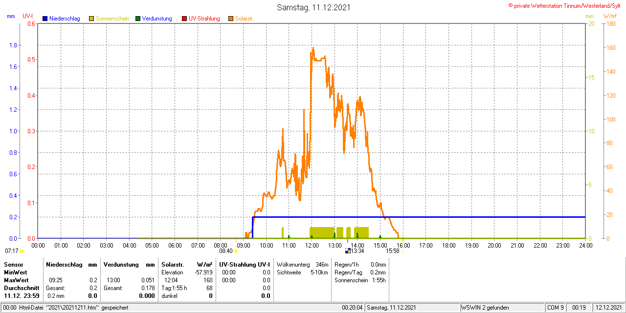Click the 12:00 time axis label

[312, 245]
